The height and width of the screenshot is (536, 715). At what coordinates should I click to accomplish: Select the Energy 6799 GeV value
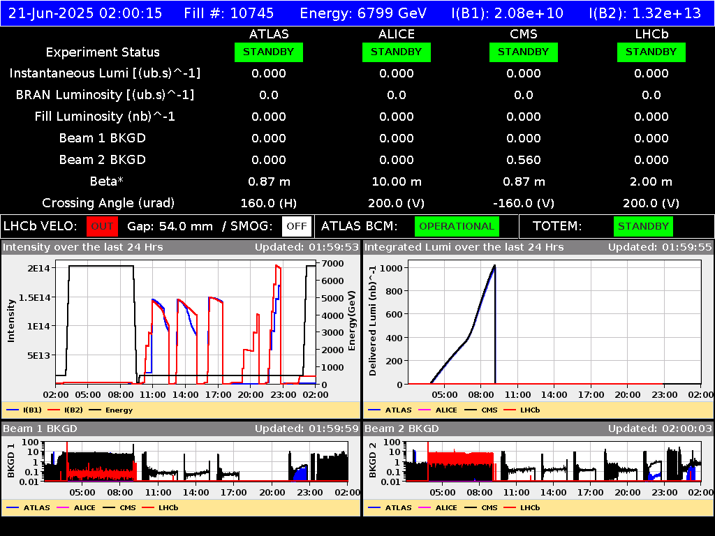coord(363,13)
